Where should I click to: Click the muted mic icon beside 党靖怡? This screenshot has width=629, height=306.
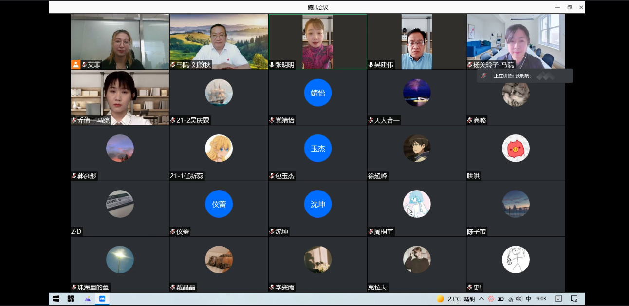(x=272, y=120)
